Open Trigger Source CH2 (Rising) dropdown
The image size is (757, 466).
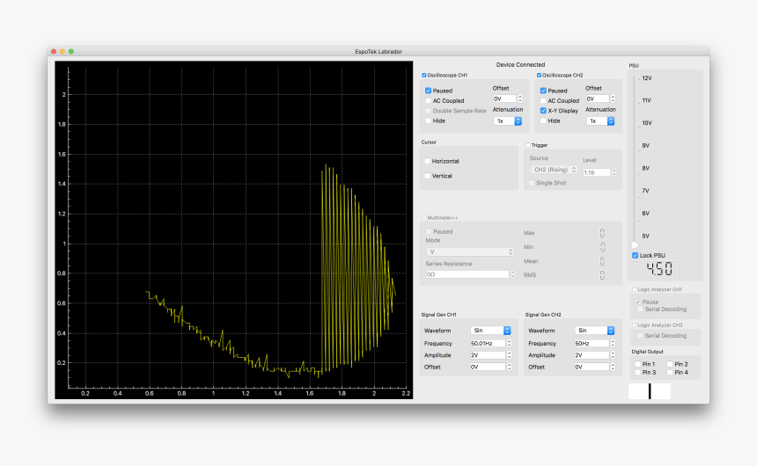tap(555, 170)
